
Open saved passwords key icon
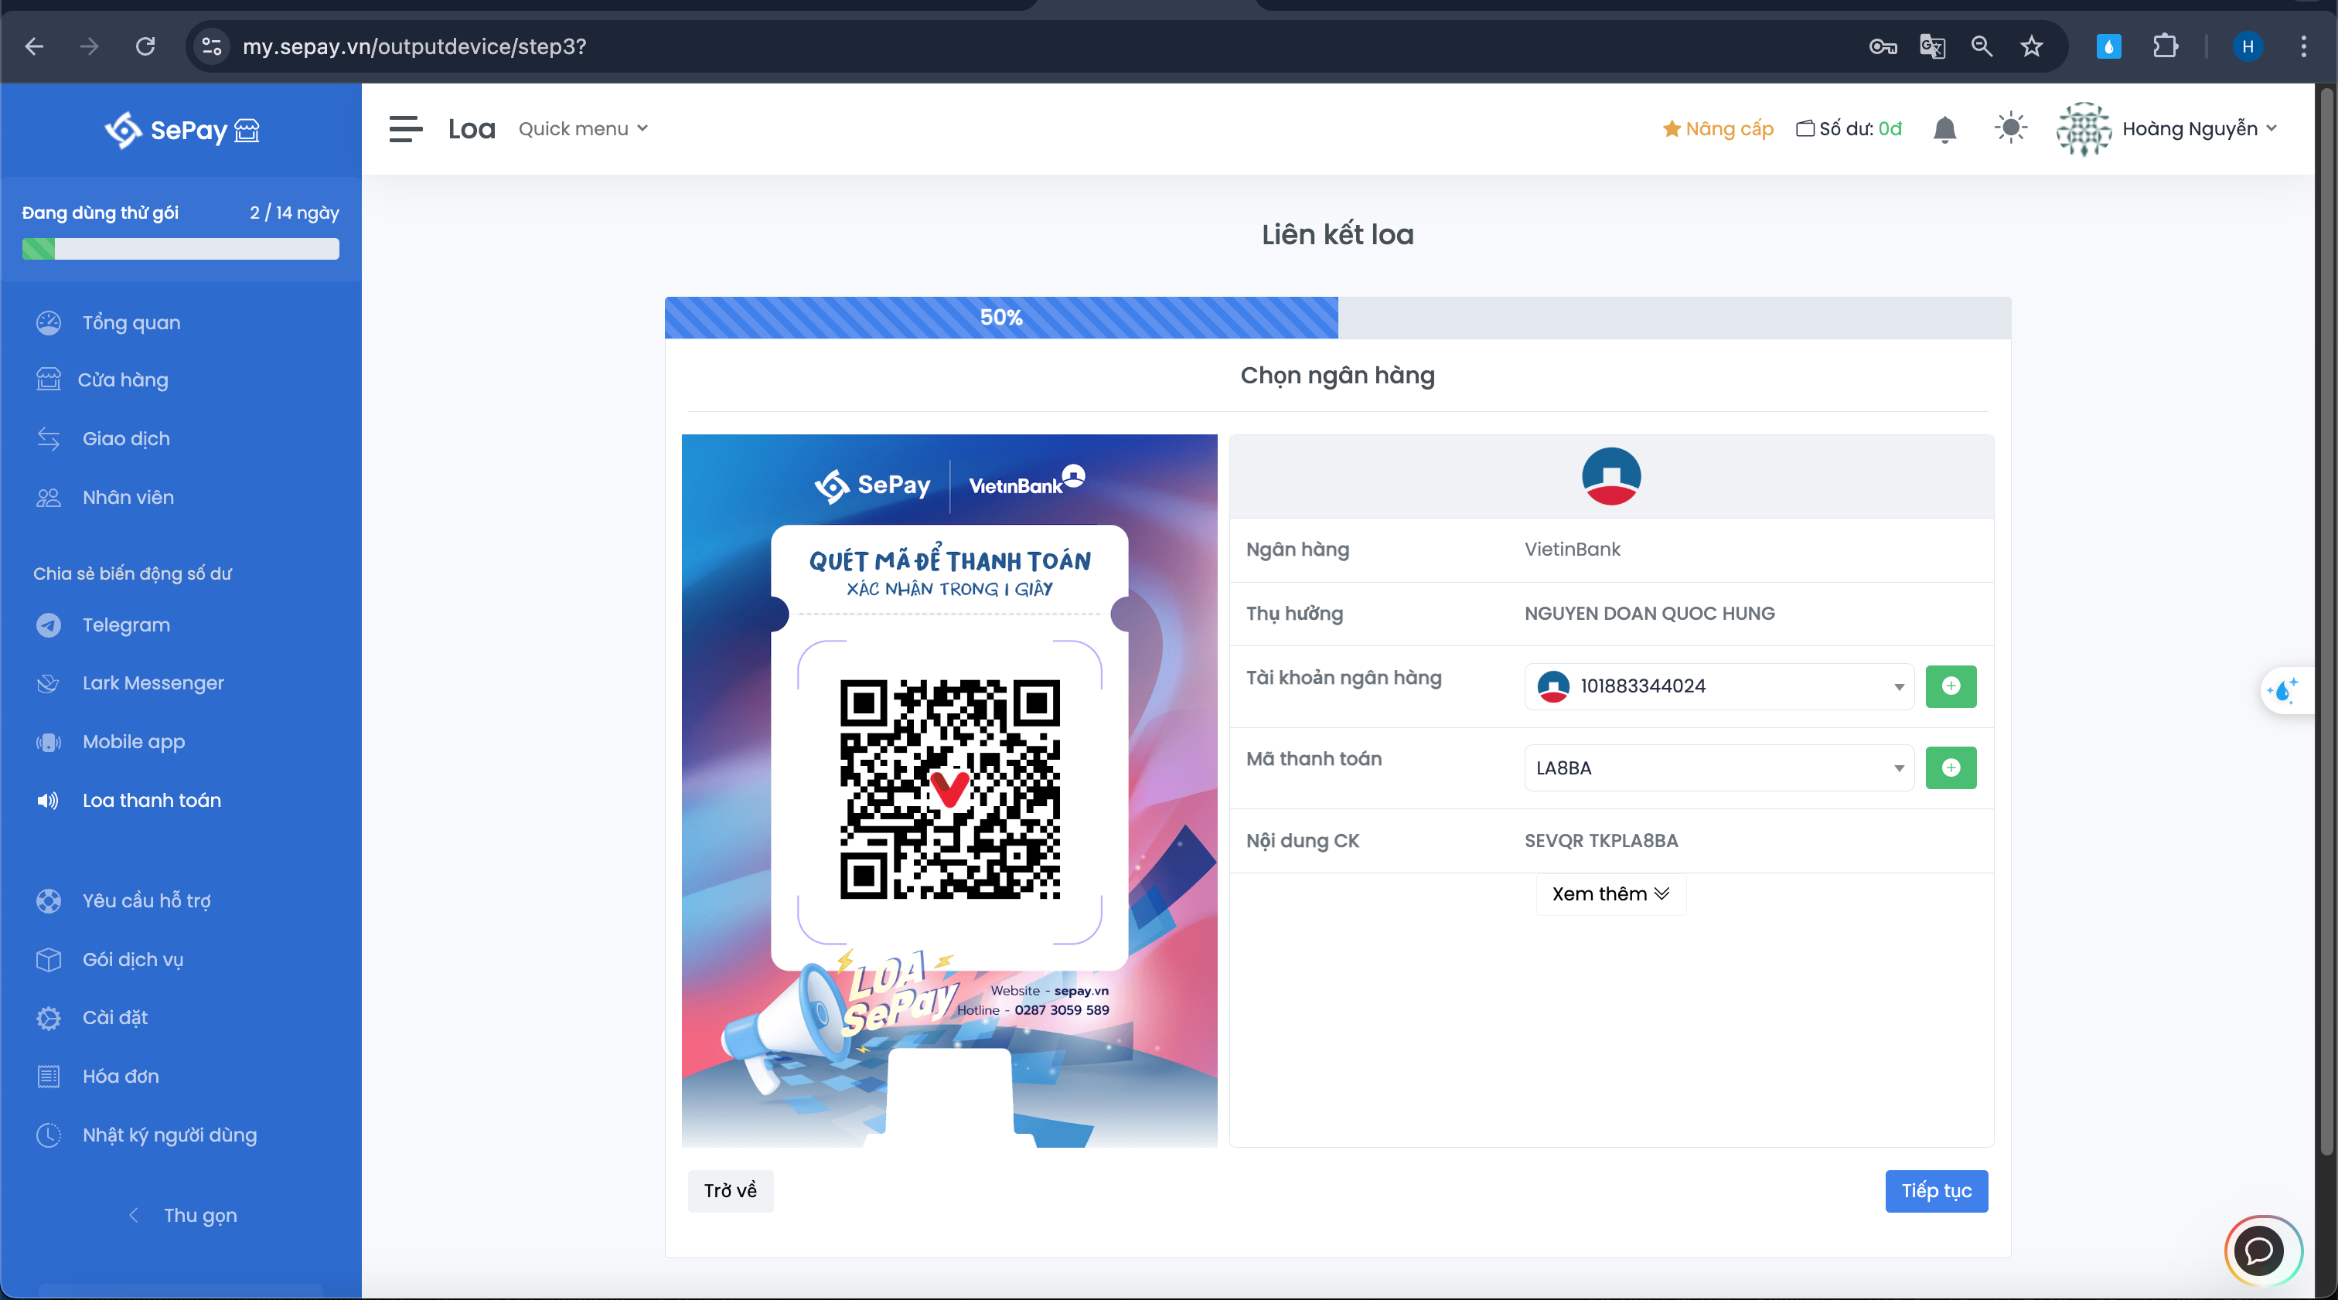pos(1883,46)
